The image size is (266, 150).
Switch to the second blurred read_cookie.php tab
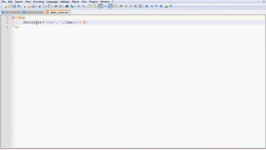(x=33, y=12)
